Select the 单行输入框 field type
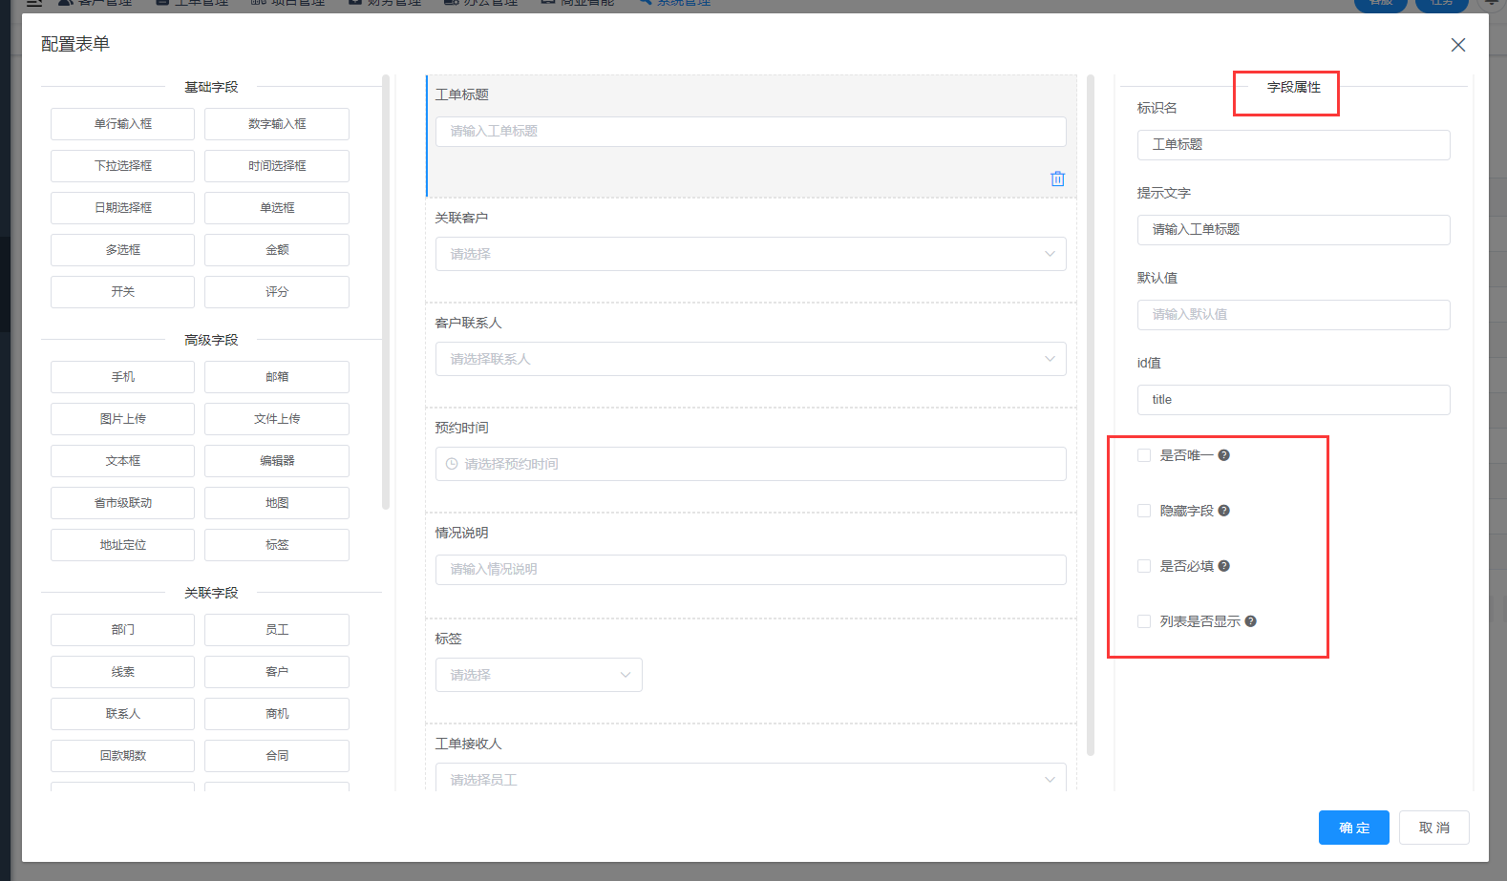 point(122,124)
